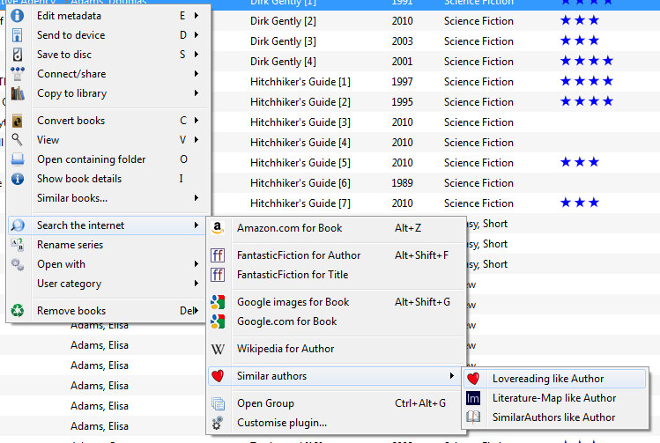Click the rating stars for Hitchhiker's Guide [7]

(x=579, y=203)
